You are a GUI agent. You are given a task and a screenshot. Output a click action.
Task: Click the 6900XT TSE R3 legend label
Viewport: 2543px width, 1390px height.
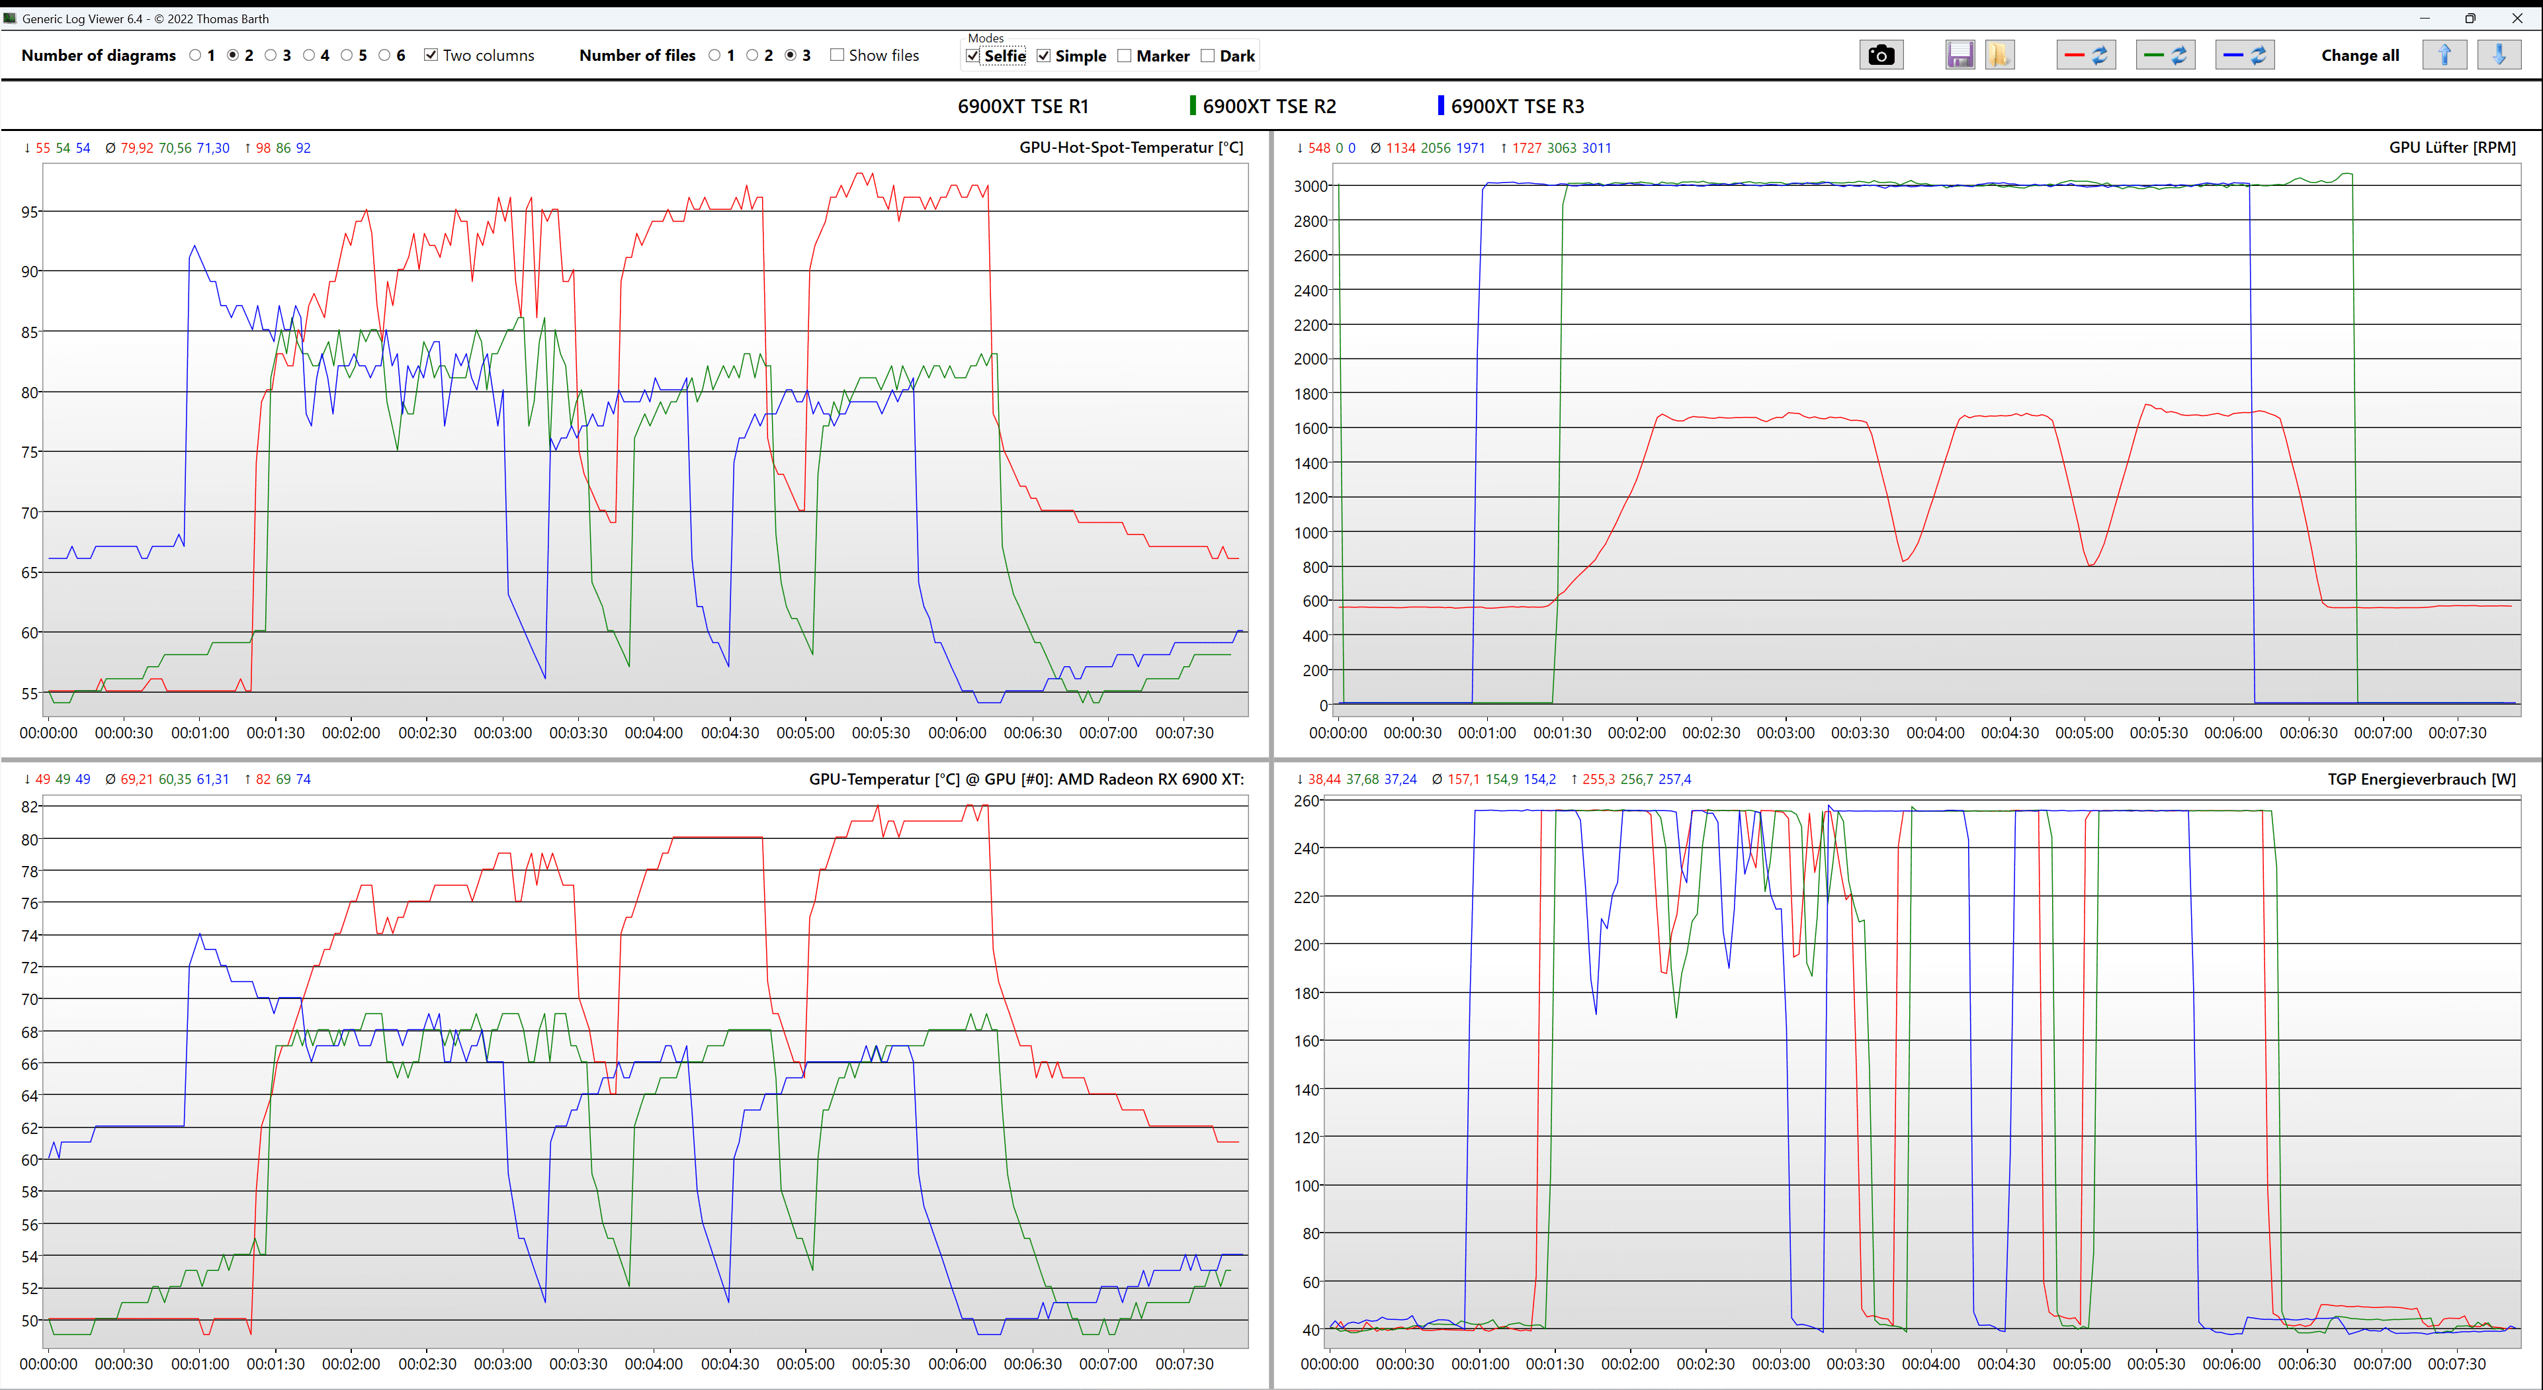pyautogui.click(x=1518, y=107)
